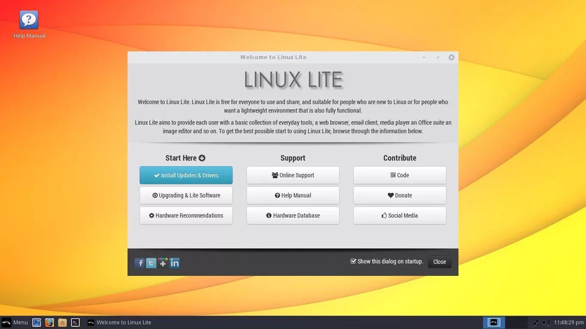This screenshot has height=329, width=586.
Task: Click the Donate button
Action: coord(400,195)
